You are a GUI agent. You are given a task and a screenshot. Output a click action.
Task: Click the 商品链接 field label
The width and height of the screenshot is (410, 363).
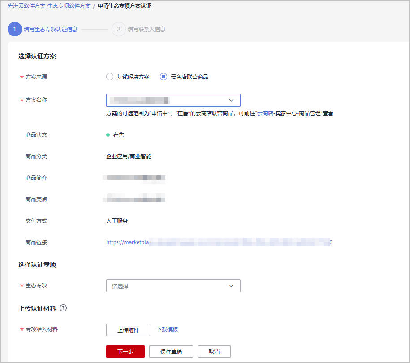(x=36, y=242)
